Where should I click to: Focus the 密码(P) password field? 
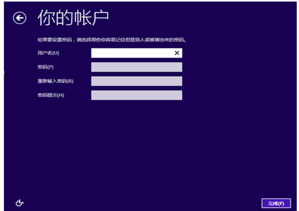pyautogui.click(x=137, y=67)
